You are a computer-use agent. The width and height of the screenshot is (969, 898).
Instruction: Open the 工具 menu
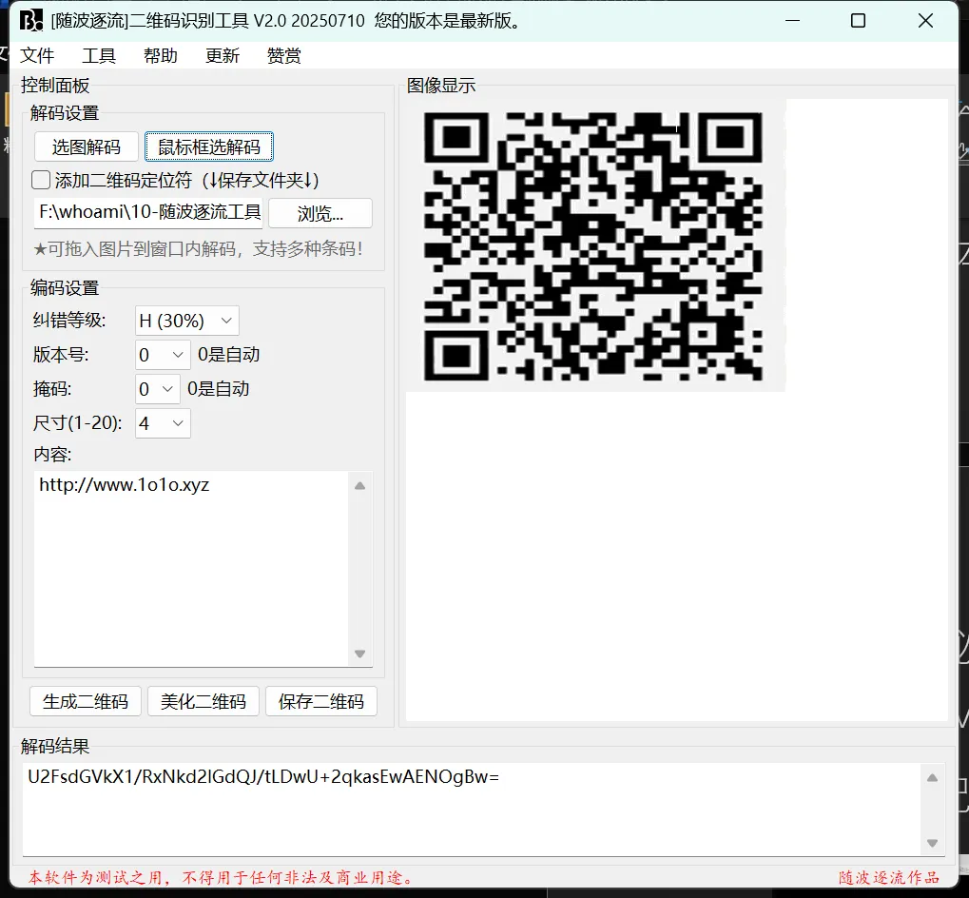(x=99, y=55)
